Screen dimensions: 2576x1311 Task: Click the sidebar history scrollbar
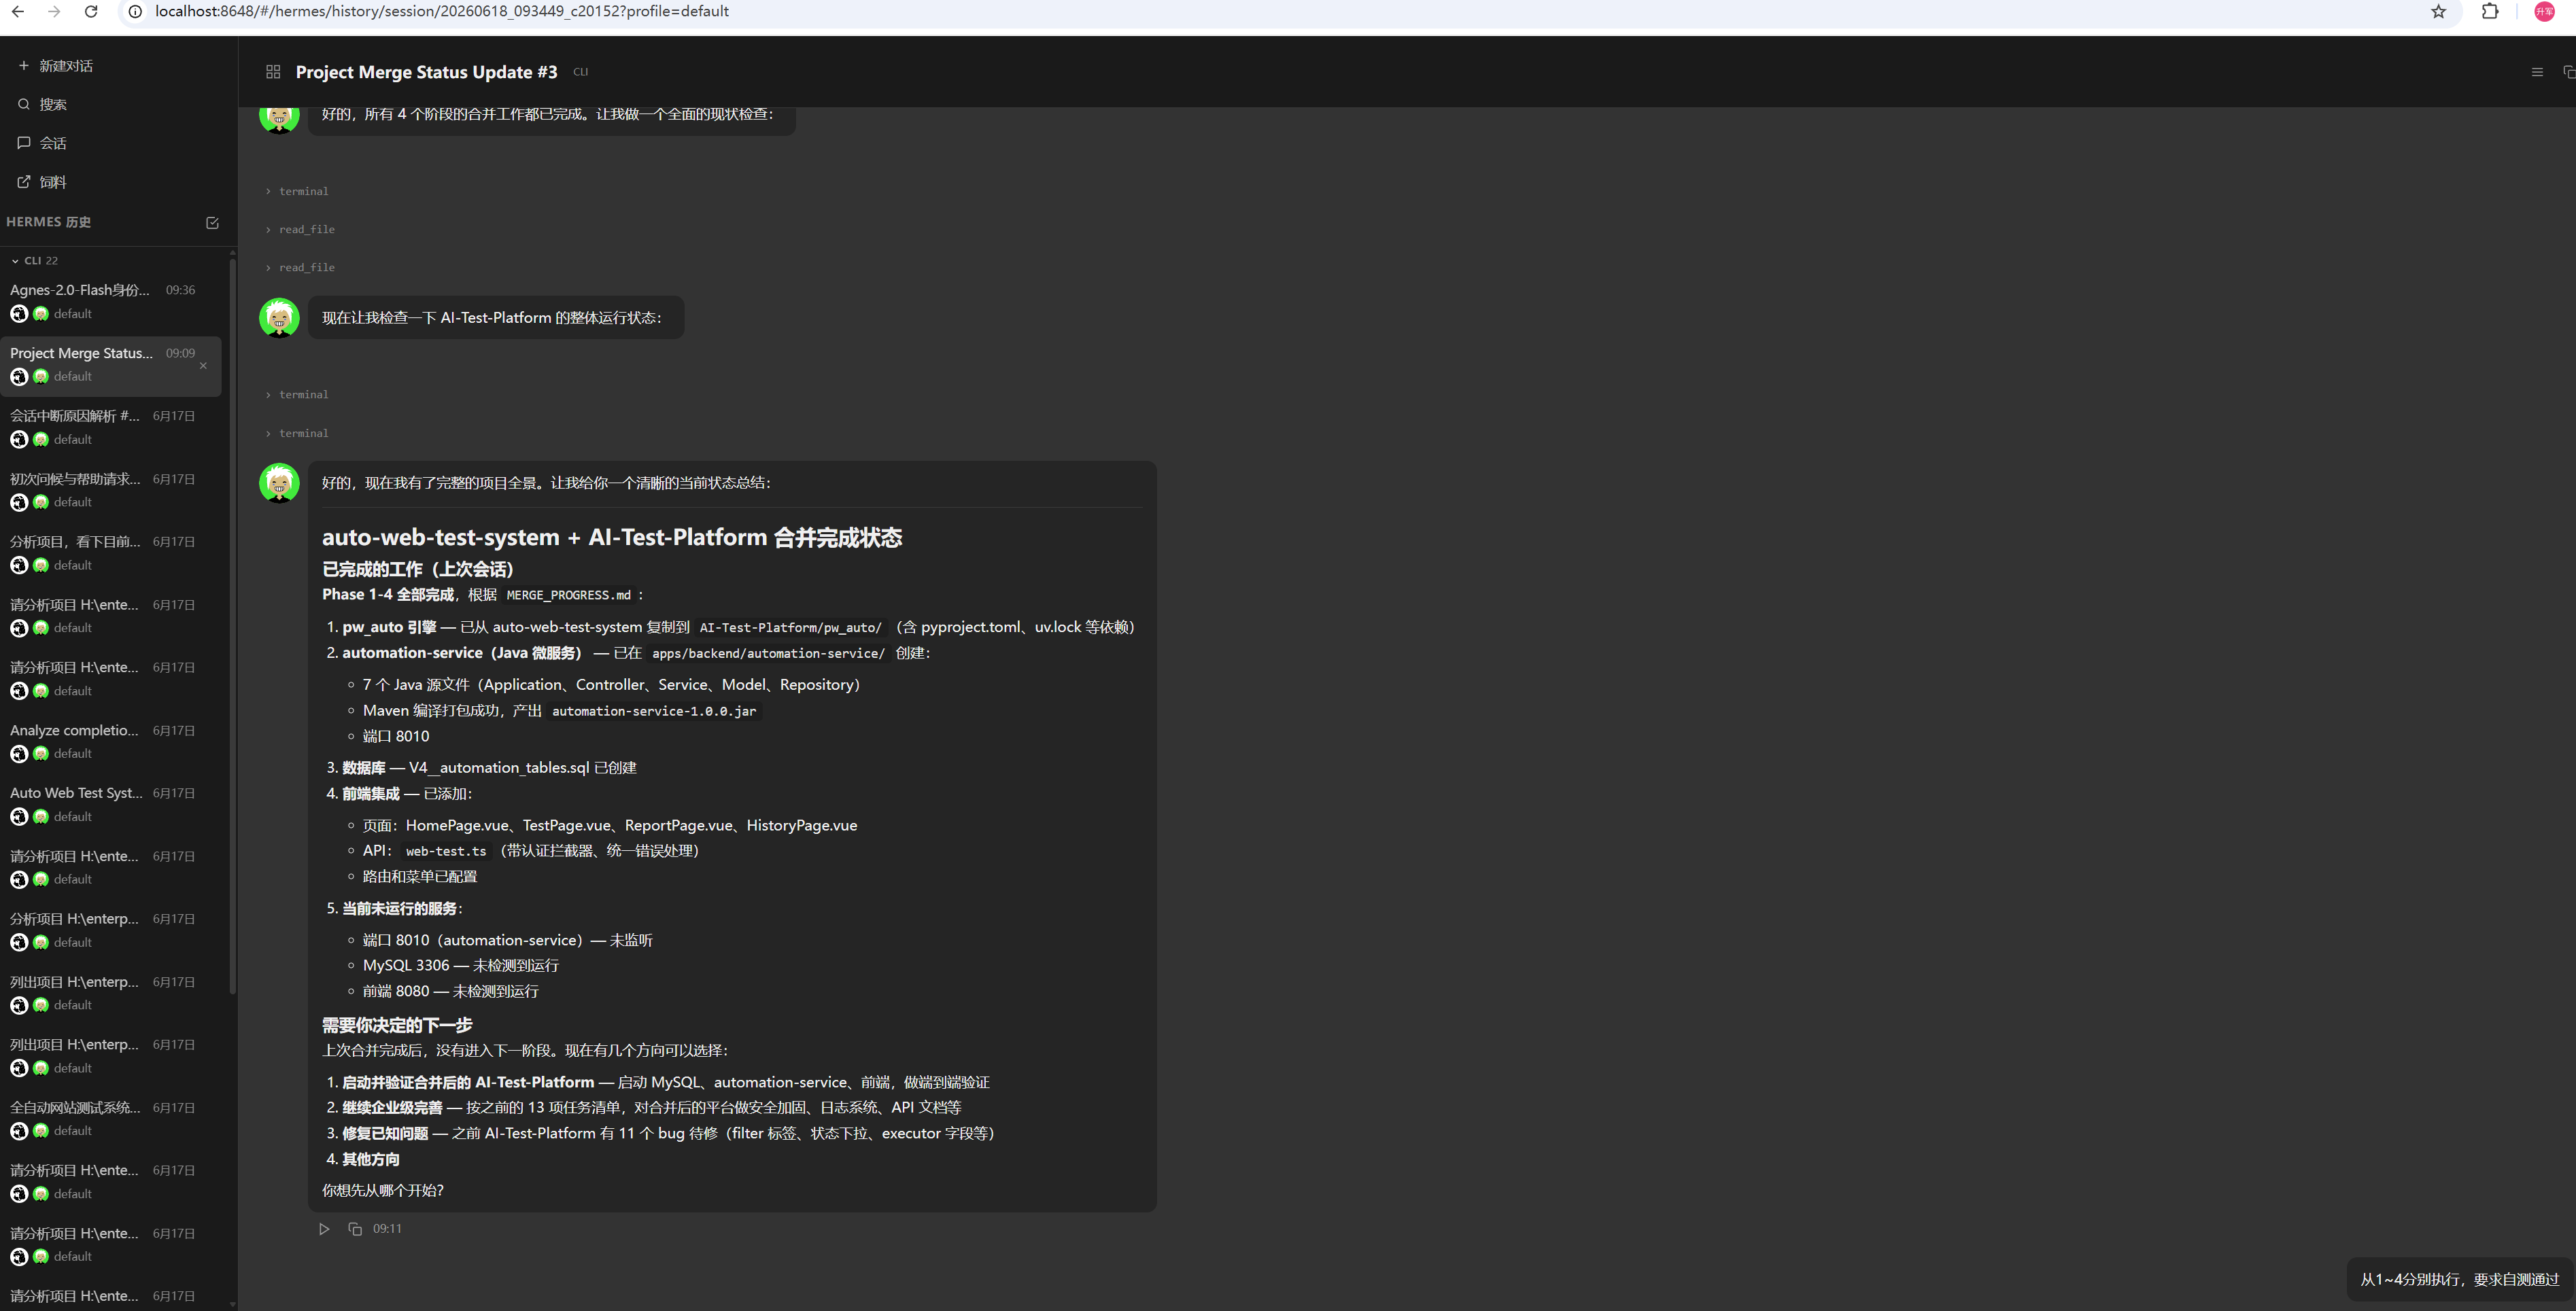click(233, 625)
